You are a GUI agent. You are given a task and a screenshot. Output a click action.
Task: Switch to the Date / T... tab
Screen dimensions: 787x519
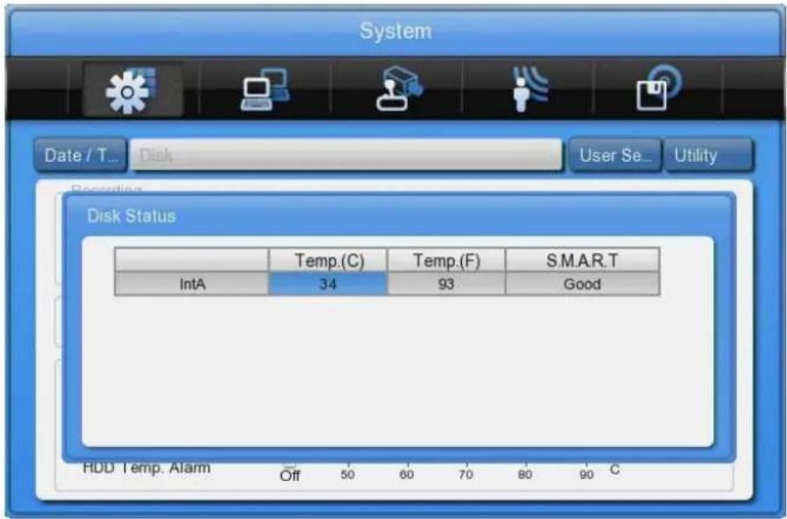(80, 155)
